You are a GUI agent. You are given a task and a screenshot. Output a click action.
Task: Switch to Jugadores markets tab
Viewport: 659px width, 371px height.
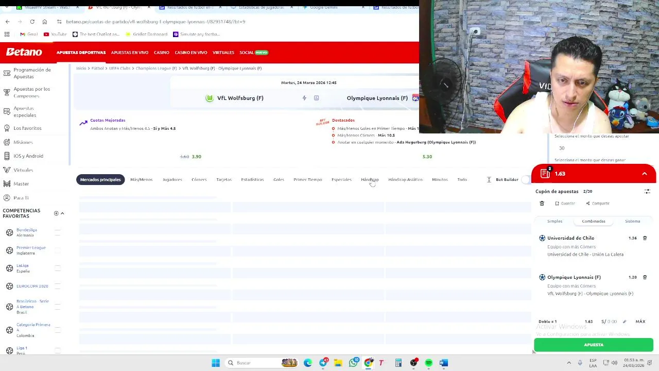click(172, 179)
